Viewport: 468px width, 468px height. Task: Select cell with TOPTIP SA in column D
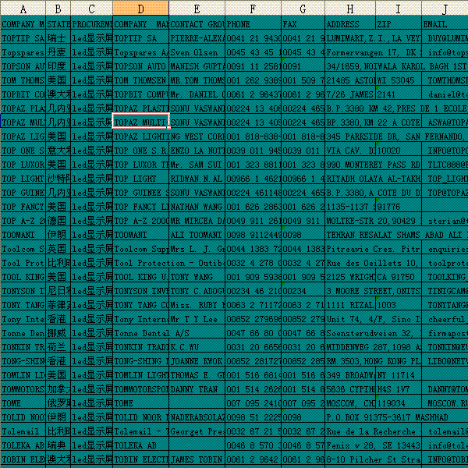141,38
